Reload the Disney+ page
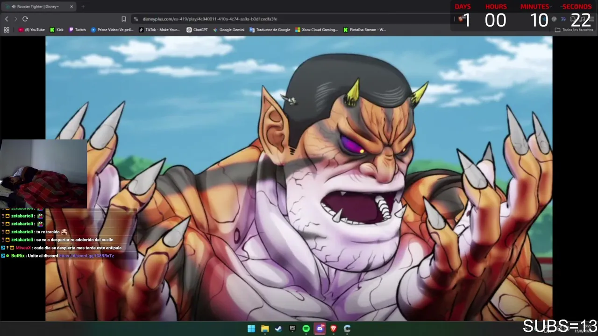The height and width of the screenshot is (336, 598). [x=25, y=19]
